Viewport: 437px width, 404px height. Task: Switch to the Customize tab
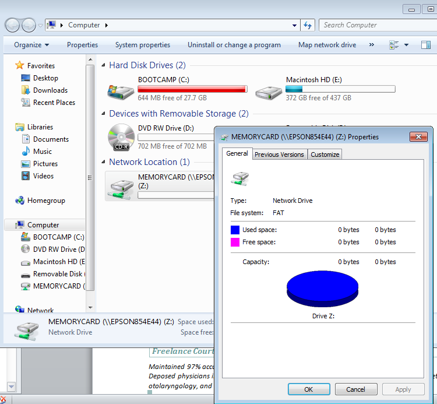coord(325,154)
